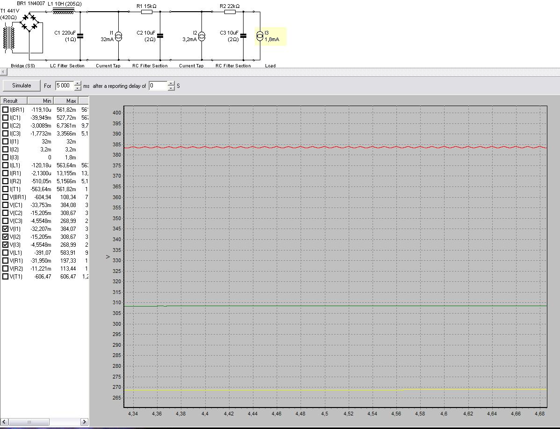The image size is (560, 429).
Task: Focus the reporting delay input field
Action: (x=158, y=86)
